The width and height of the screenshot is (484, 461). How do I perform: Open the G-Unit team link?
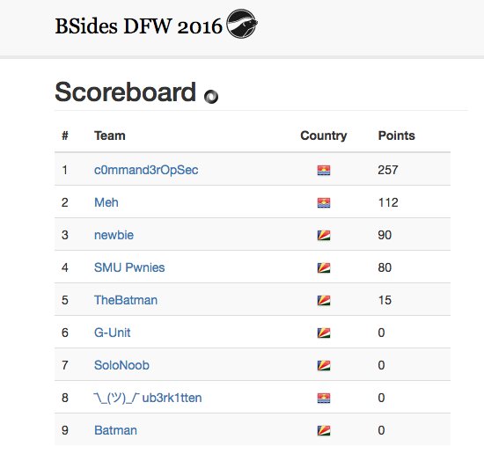click(x=113, y=333)
